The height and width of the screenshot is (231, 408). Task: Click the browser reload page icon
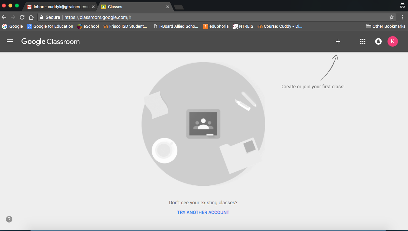tap(22, 17)
